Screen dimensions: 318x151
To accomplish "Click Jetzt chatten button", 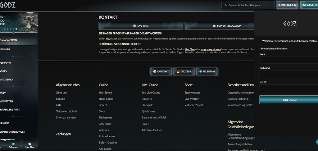I will [289, 100].
